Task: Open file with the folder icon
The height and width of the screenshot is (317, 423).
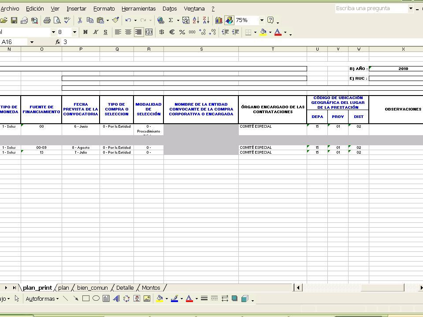Action: click(4, 20)
